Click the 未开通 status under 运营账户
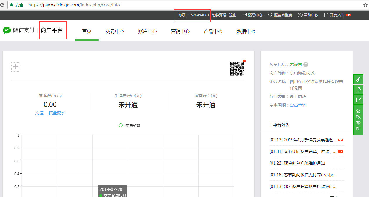The image size is (369, 197). coord(206,105)
